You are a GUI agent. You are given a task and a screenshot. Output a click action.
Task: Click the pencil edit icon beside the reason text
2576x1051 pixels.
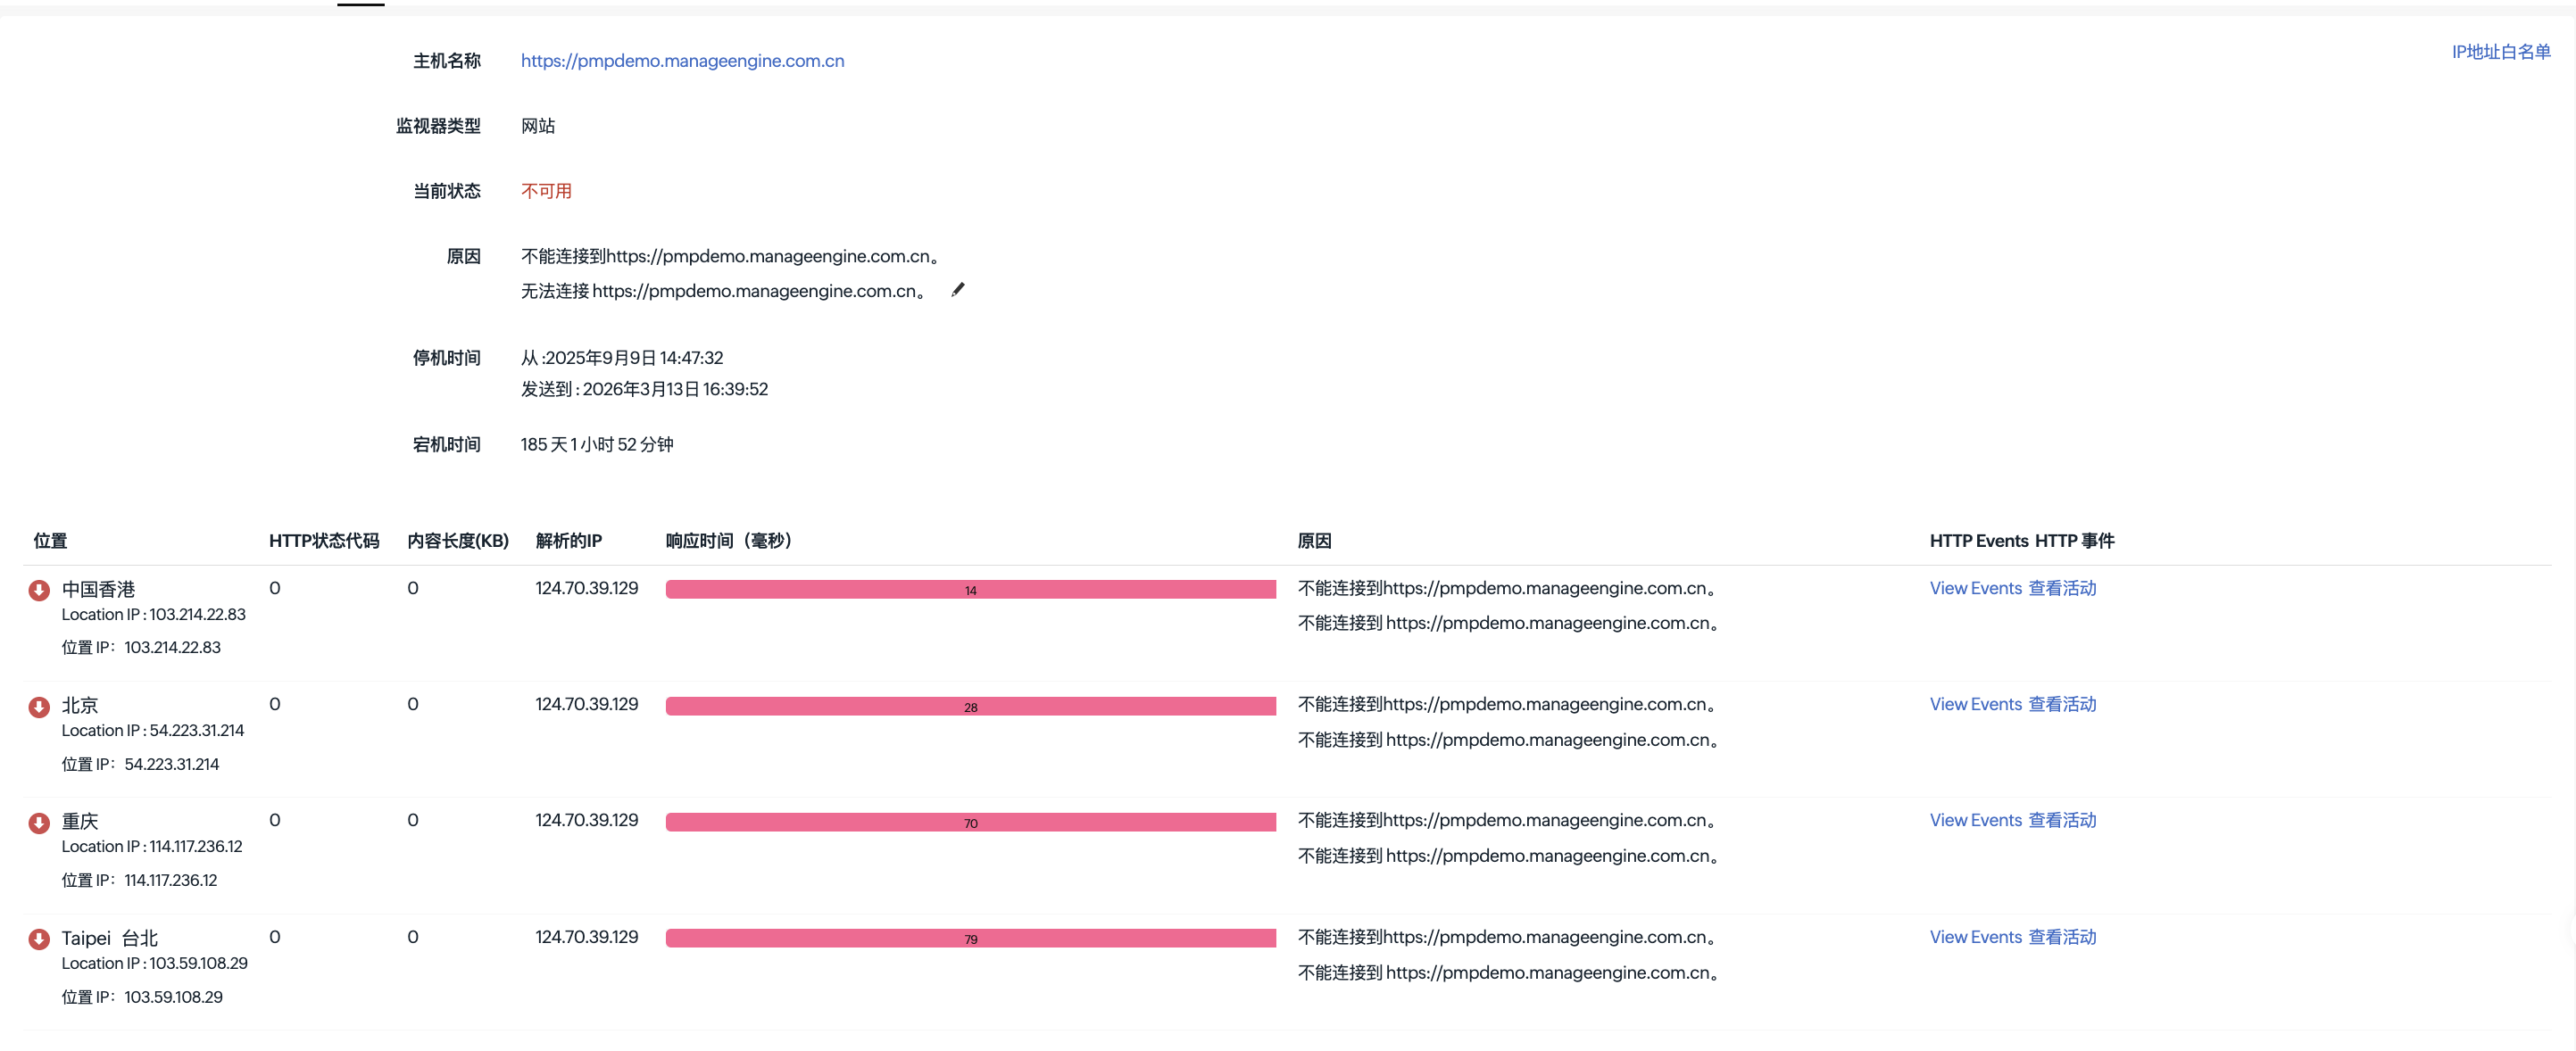(958, 290)
